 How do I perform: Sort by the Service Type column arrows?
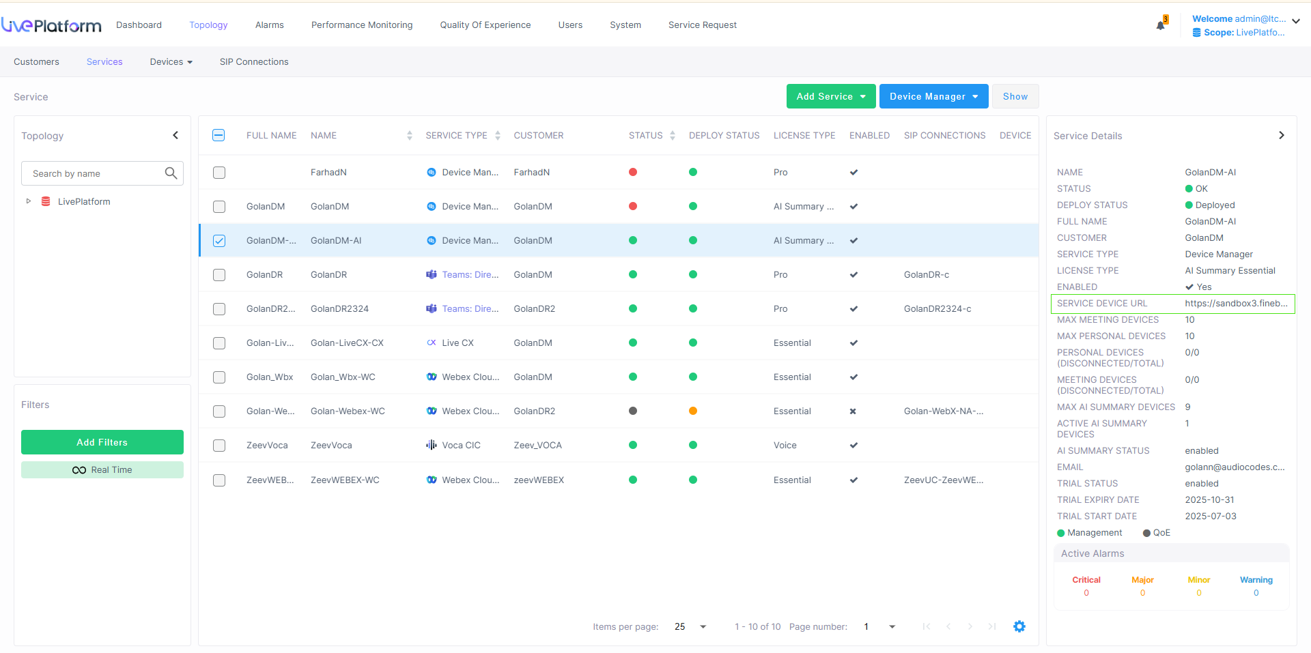pos(498,136)
